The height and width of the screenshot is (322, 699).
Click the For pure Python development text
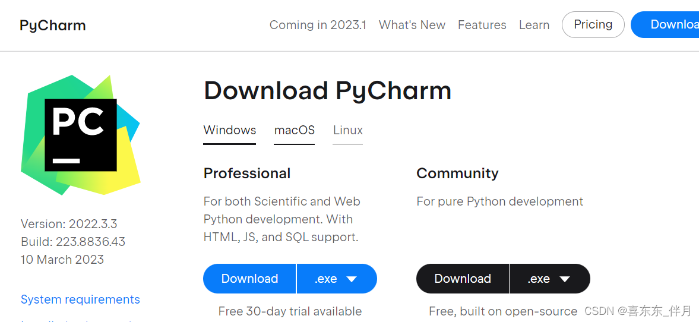coord(499,201)
